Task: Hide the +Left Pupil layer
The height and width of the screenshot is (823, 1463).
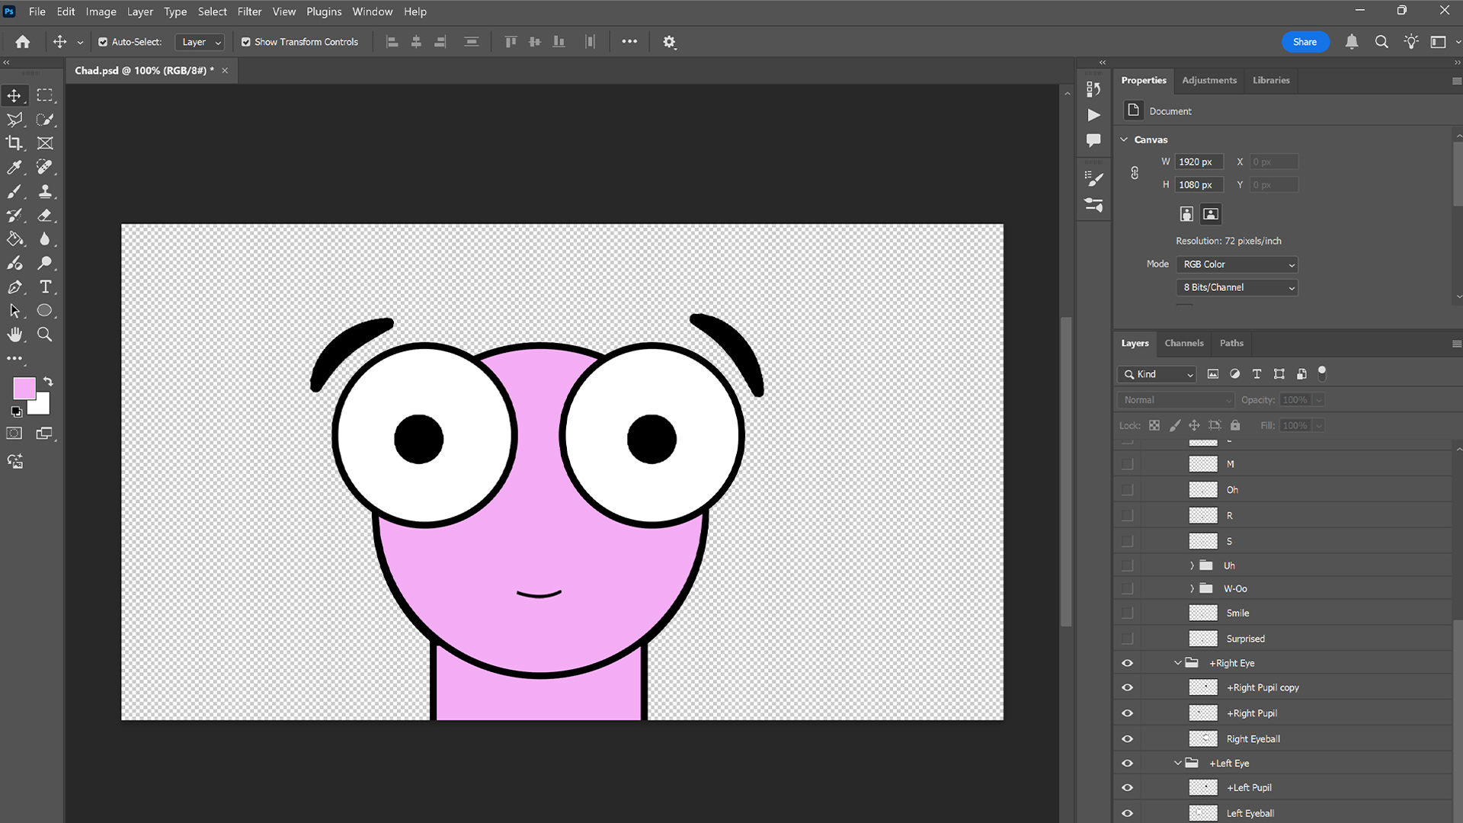Action: pyautogui.click(x=1127, y=788)
